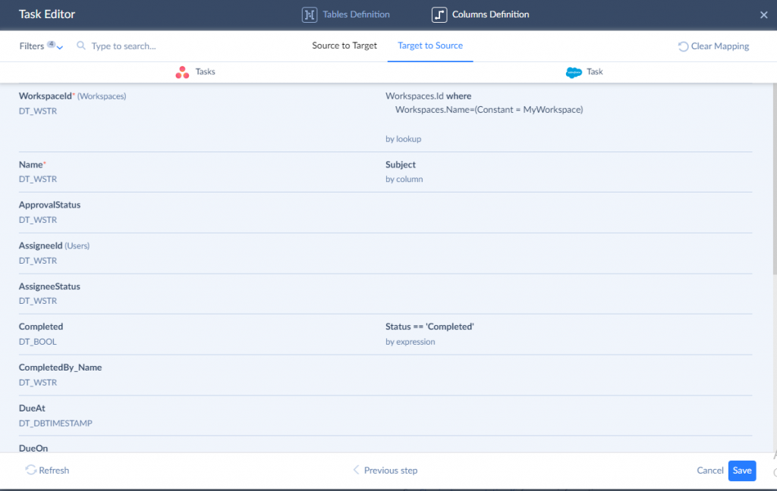Screen dimensions: 777x491
Task: Open the Tables Definition step
Action: (356, 14)
